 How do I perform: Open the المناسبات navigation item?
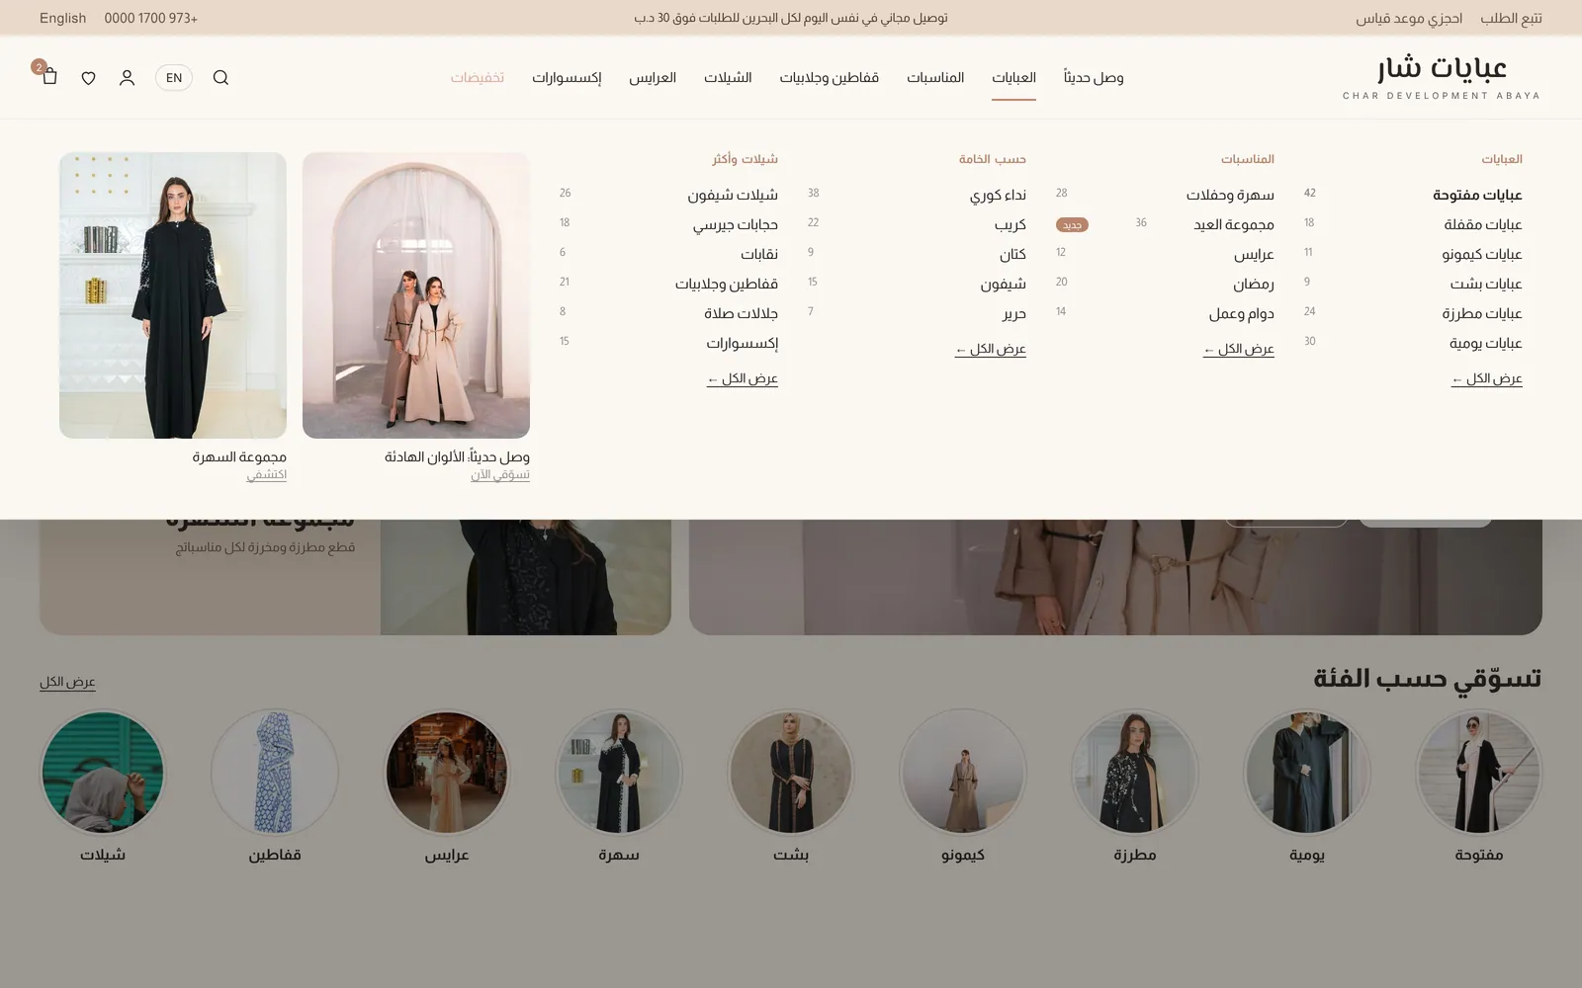(935, 78)
